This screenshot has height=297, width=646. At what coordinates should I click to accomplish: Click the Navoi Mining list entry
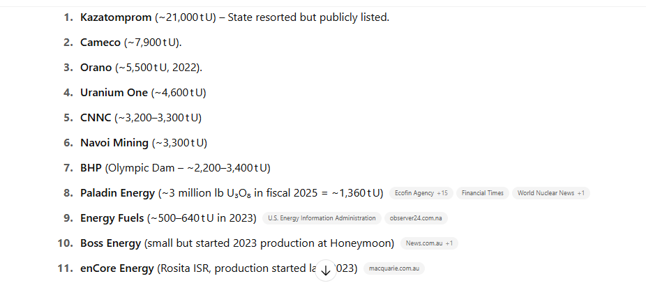(144, 143)
